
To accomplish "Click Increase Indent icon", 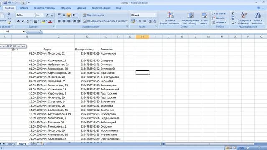I will (79, 21).
